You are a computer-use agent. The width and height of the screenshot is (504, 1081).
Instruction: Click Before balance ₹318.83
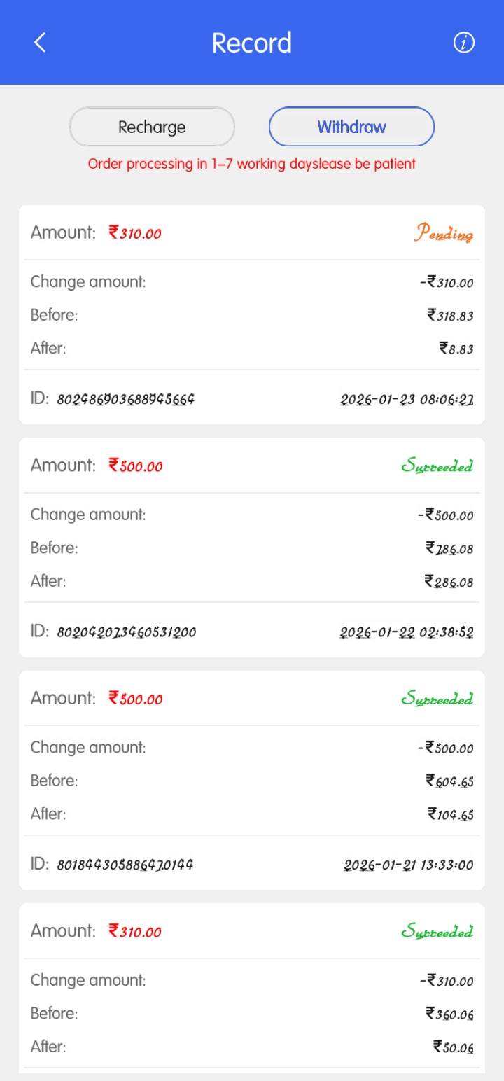click(450, 315)
